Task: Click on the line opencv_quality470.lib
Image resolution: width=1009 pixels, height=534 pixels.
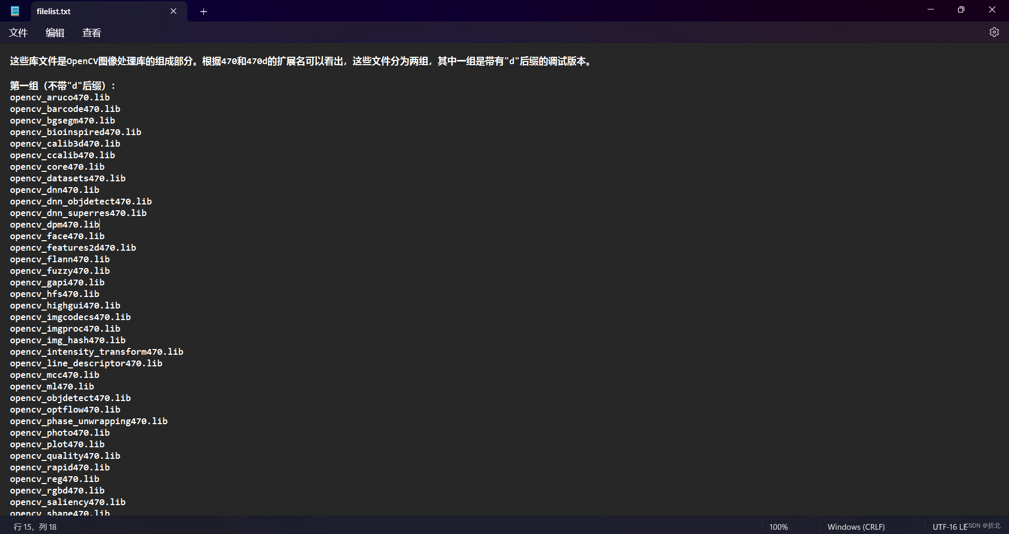Action: point(65,456)
